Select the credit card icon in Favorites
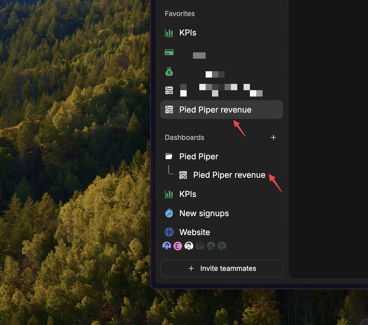The image size is (368, 325). pos(169,52)
